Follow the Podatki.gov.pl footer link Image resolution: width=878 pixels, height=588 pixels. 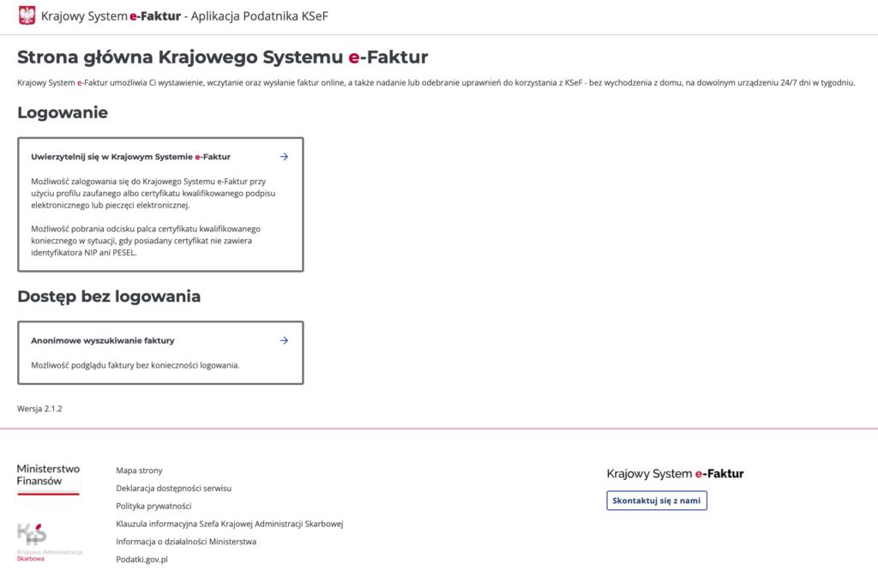[141, 560]
